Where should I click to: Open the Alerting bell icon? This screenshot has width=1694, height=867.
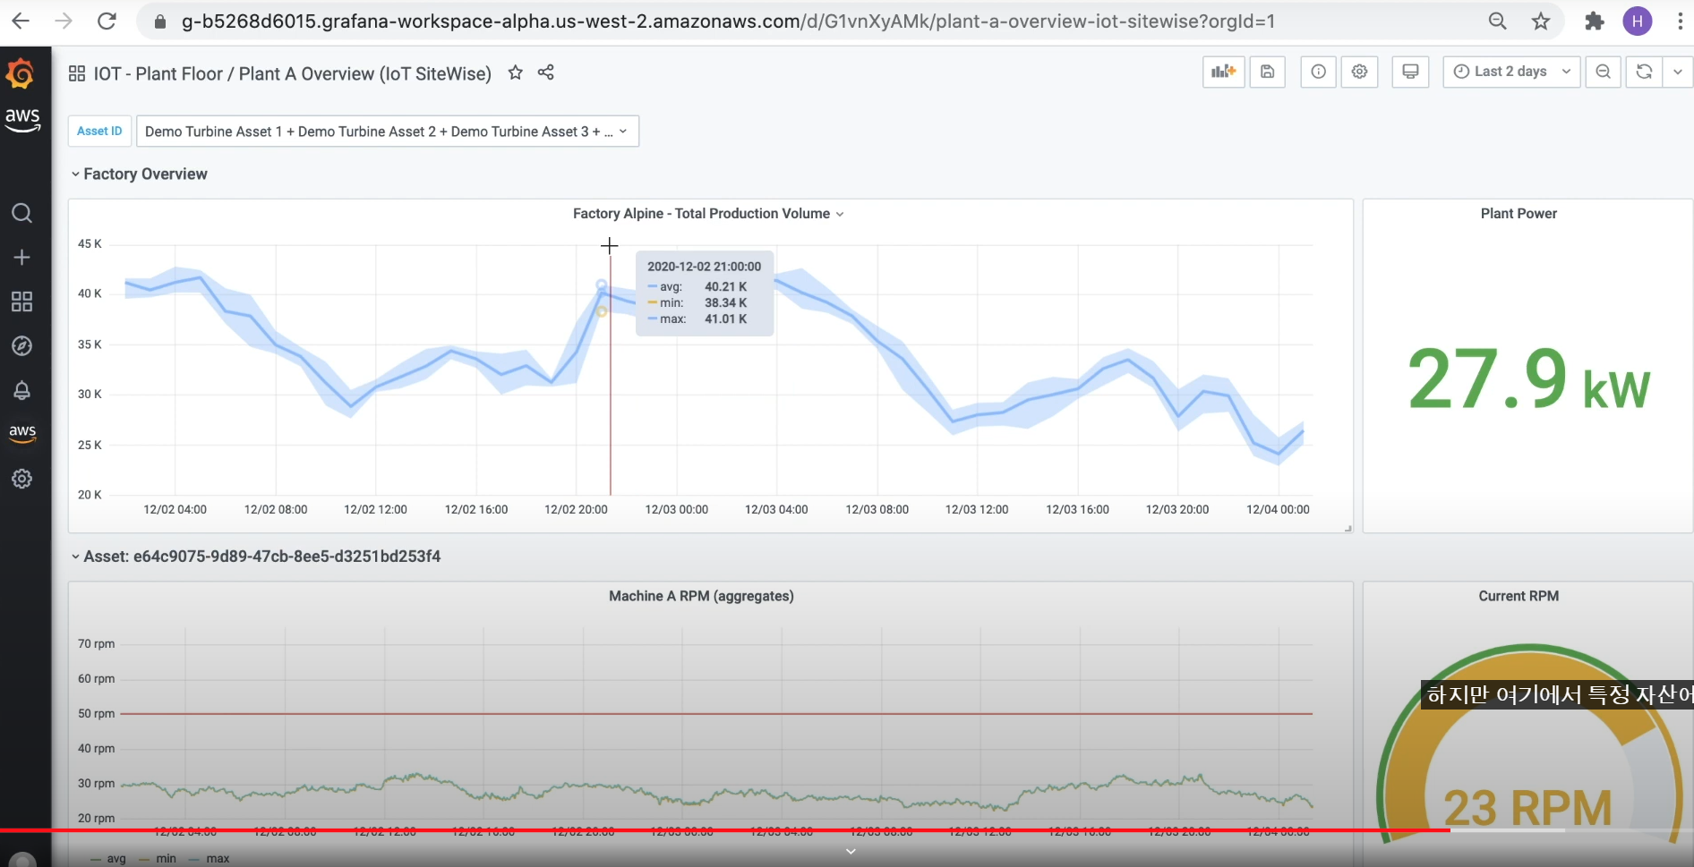22,391
